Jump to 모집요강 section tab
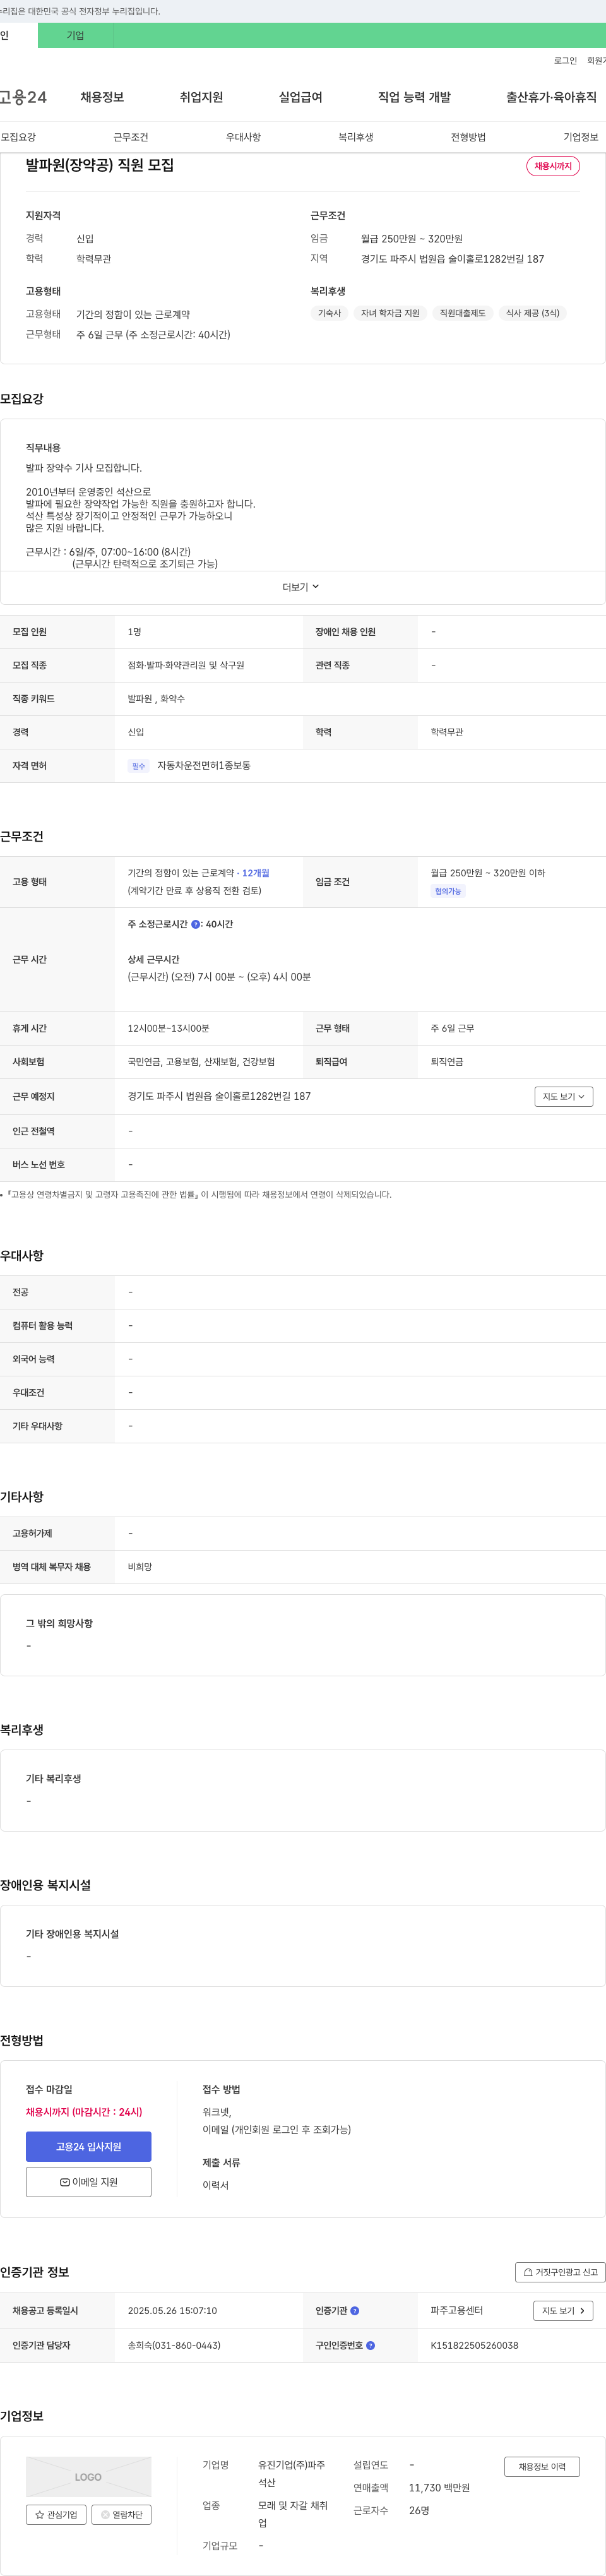 coord(18,137)
